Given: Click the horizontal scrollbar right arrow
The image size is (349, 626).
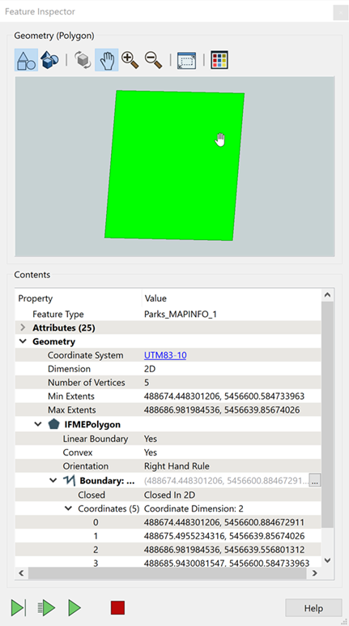Looking at the screenshot, I should [x=315, y=573].
